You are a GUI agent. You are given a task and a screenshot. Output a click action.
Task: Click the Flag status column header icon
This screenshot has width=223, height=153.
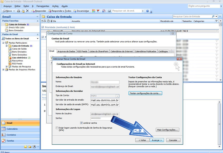(x=217, y=21)
